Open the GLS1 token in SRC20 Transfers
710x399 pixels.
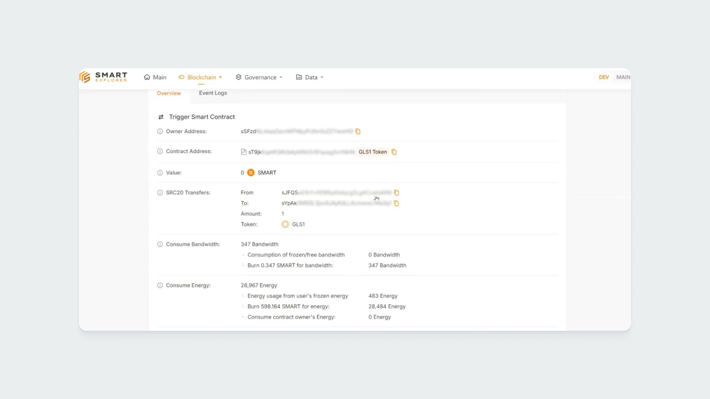298,224
